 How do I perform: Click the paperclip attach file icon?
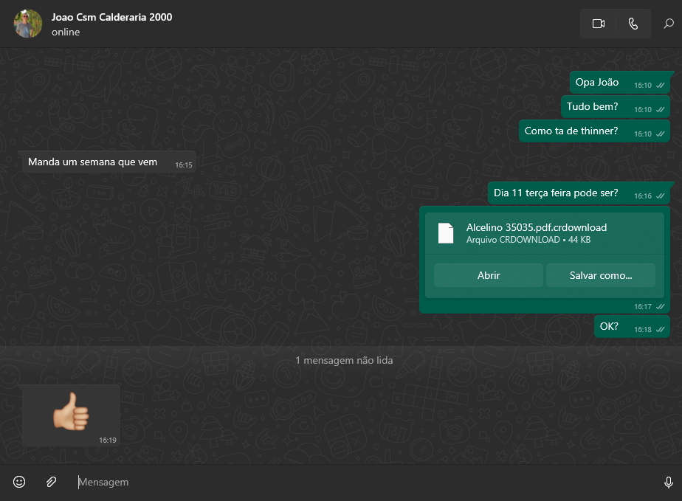coord(51,482)
